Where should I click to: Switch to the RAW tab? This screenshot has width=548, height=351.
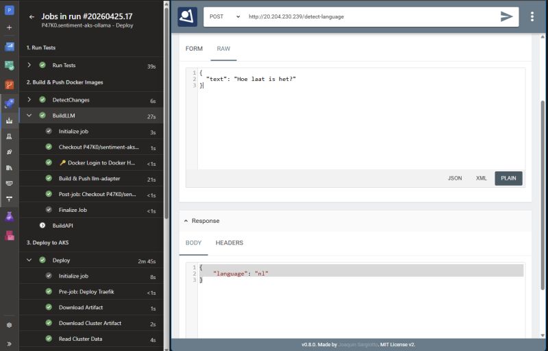pyautogui.click(x=223, y=49)
